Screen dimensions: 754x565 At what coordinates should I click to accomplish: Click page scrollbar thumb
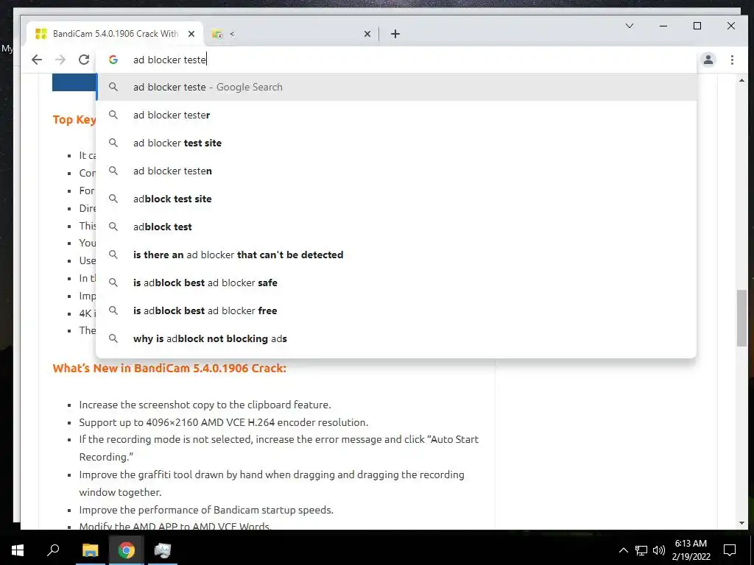point(741,318)
